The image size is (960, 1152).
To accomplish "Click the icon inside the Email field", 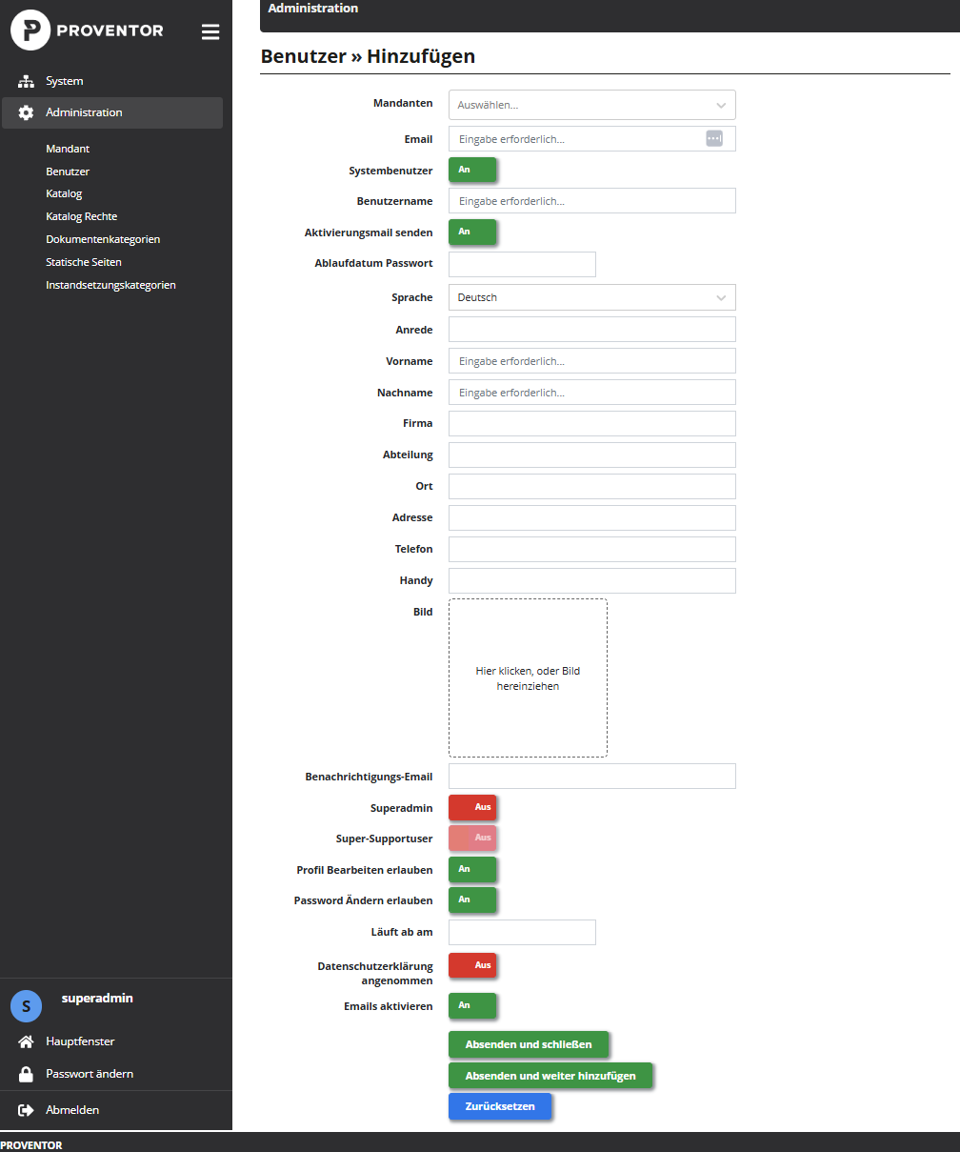I will point(714,139).
